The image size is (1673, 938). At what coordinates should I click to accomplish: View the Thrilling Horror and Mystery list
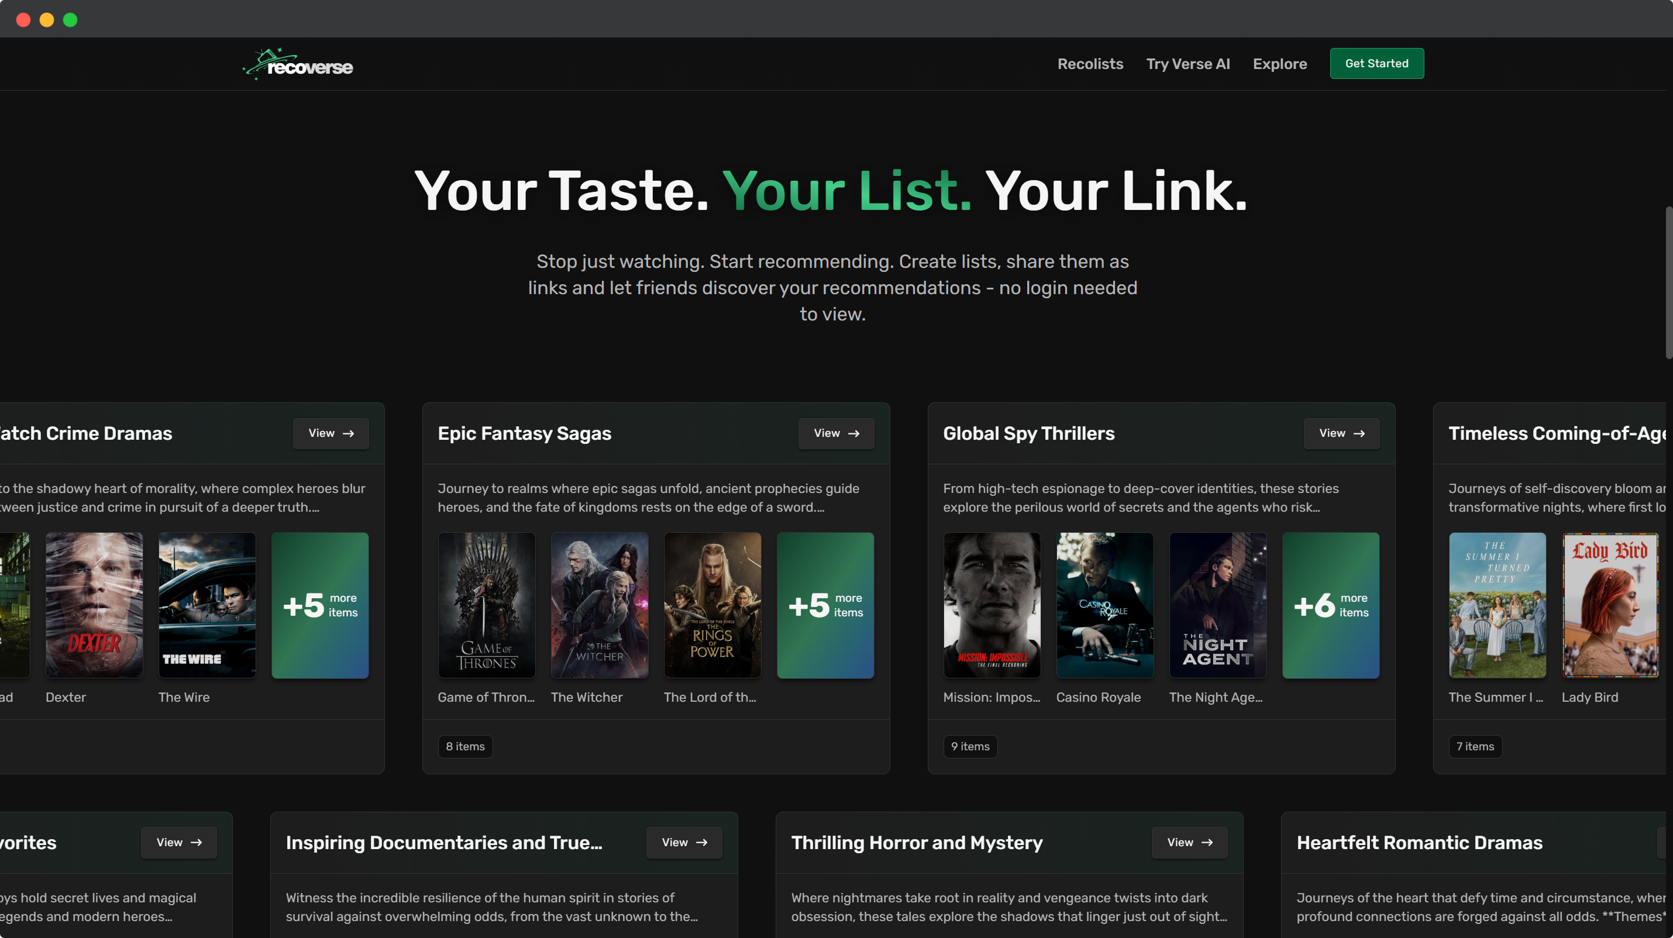point(1189,842)
